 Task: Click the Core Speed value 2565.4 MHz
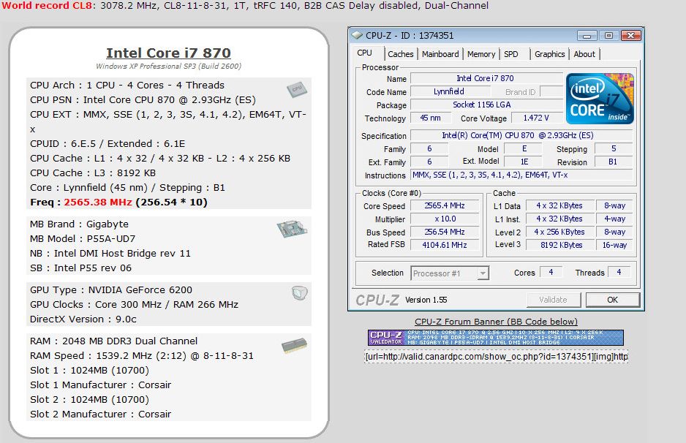pyautogui.click(x=445, y=205)
